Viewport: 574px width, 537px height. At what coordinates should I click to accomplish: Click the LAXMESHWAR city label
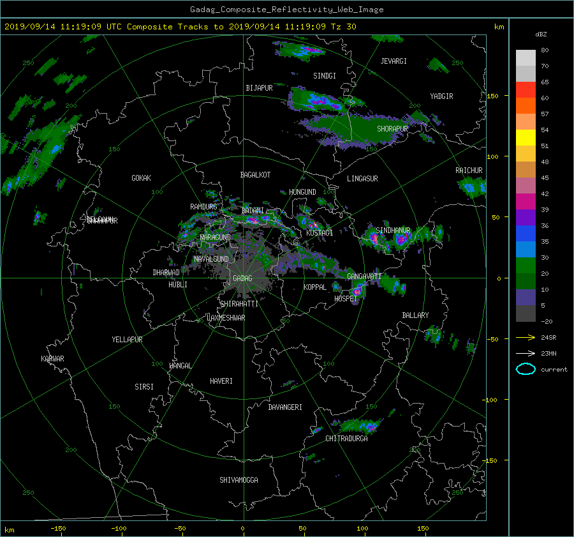[x=226, y=318]
